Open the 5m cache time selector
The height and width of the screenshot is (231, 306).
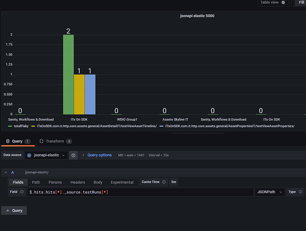click(x=173, y=182)
